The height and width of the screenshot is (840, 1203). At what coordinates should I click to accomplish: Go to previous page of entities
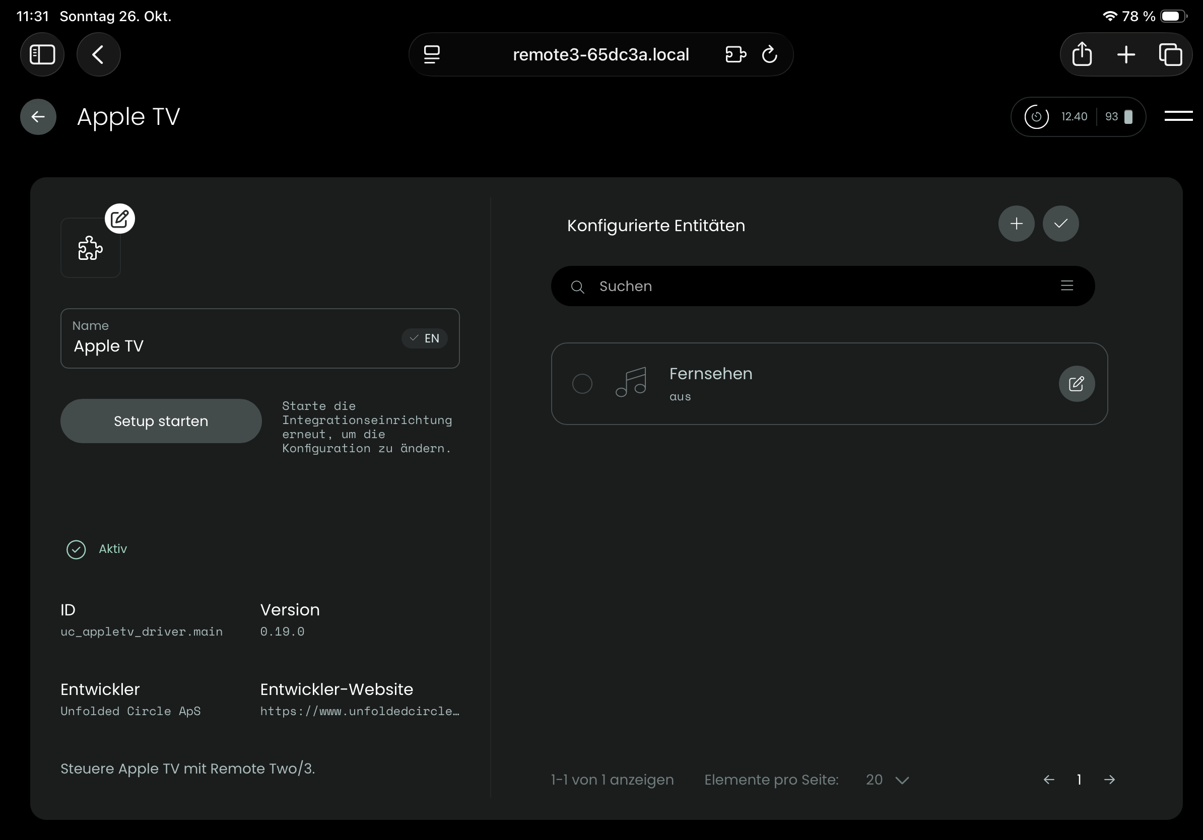(1048, 780)
